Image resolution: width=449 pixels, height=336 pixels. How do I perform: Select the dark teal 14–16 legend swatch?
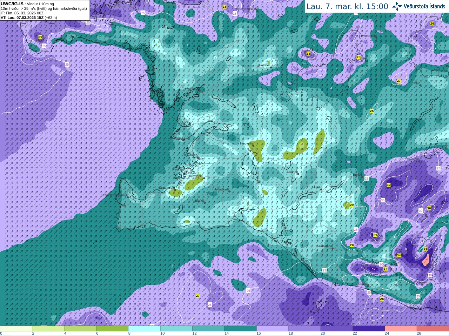click(x=241, y=329)
